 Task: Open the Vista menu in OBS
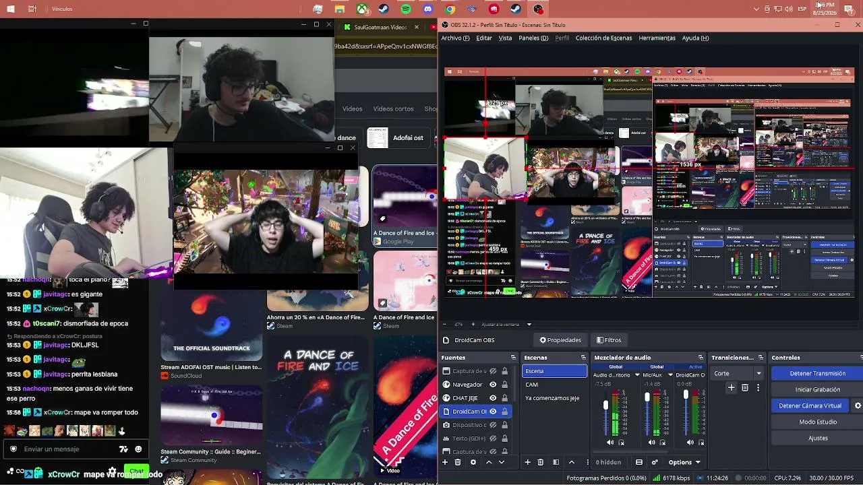pyautogui.click(x=505, y=38)
